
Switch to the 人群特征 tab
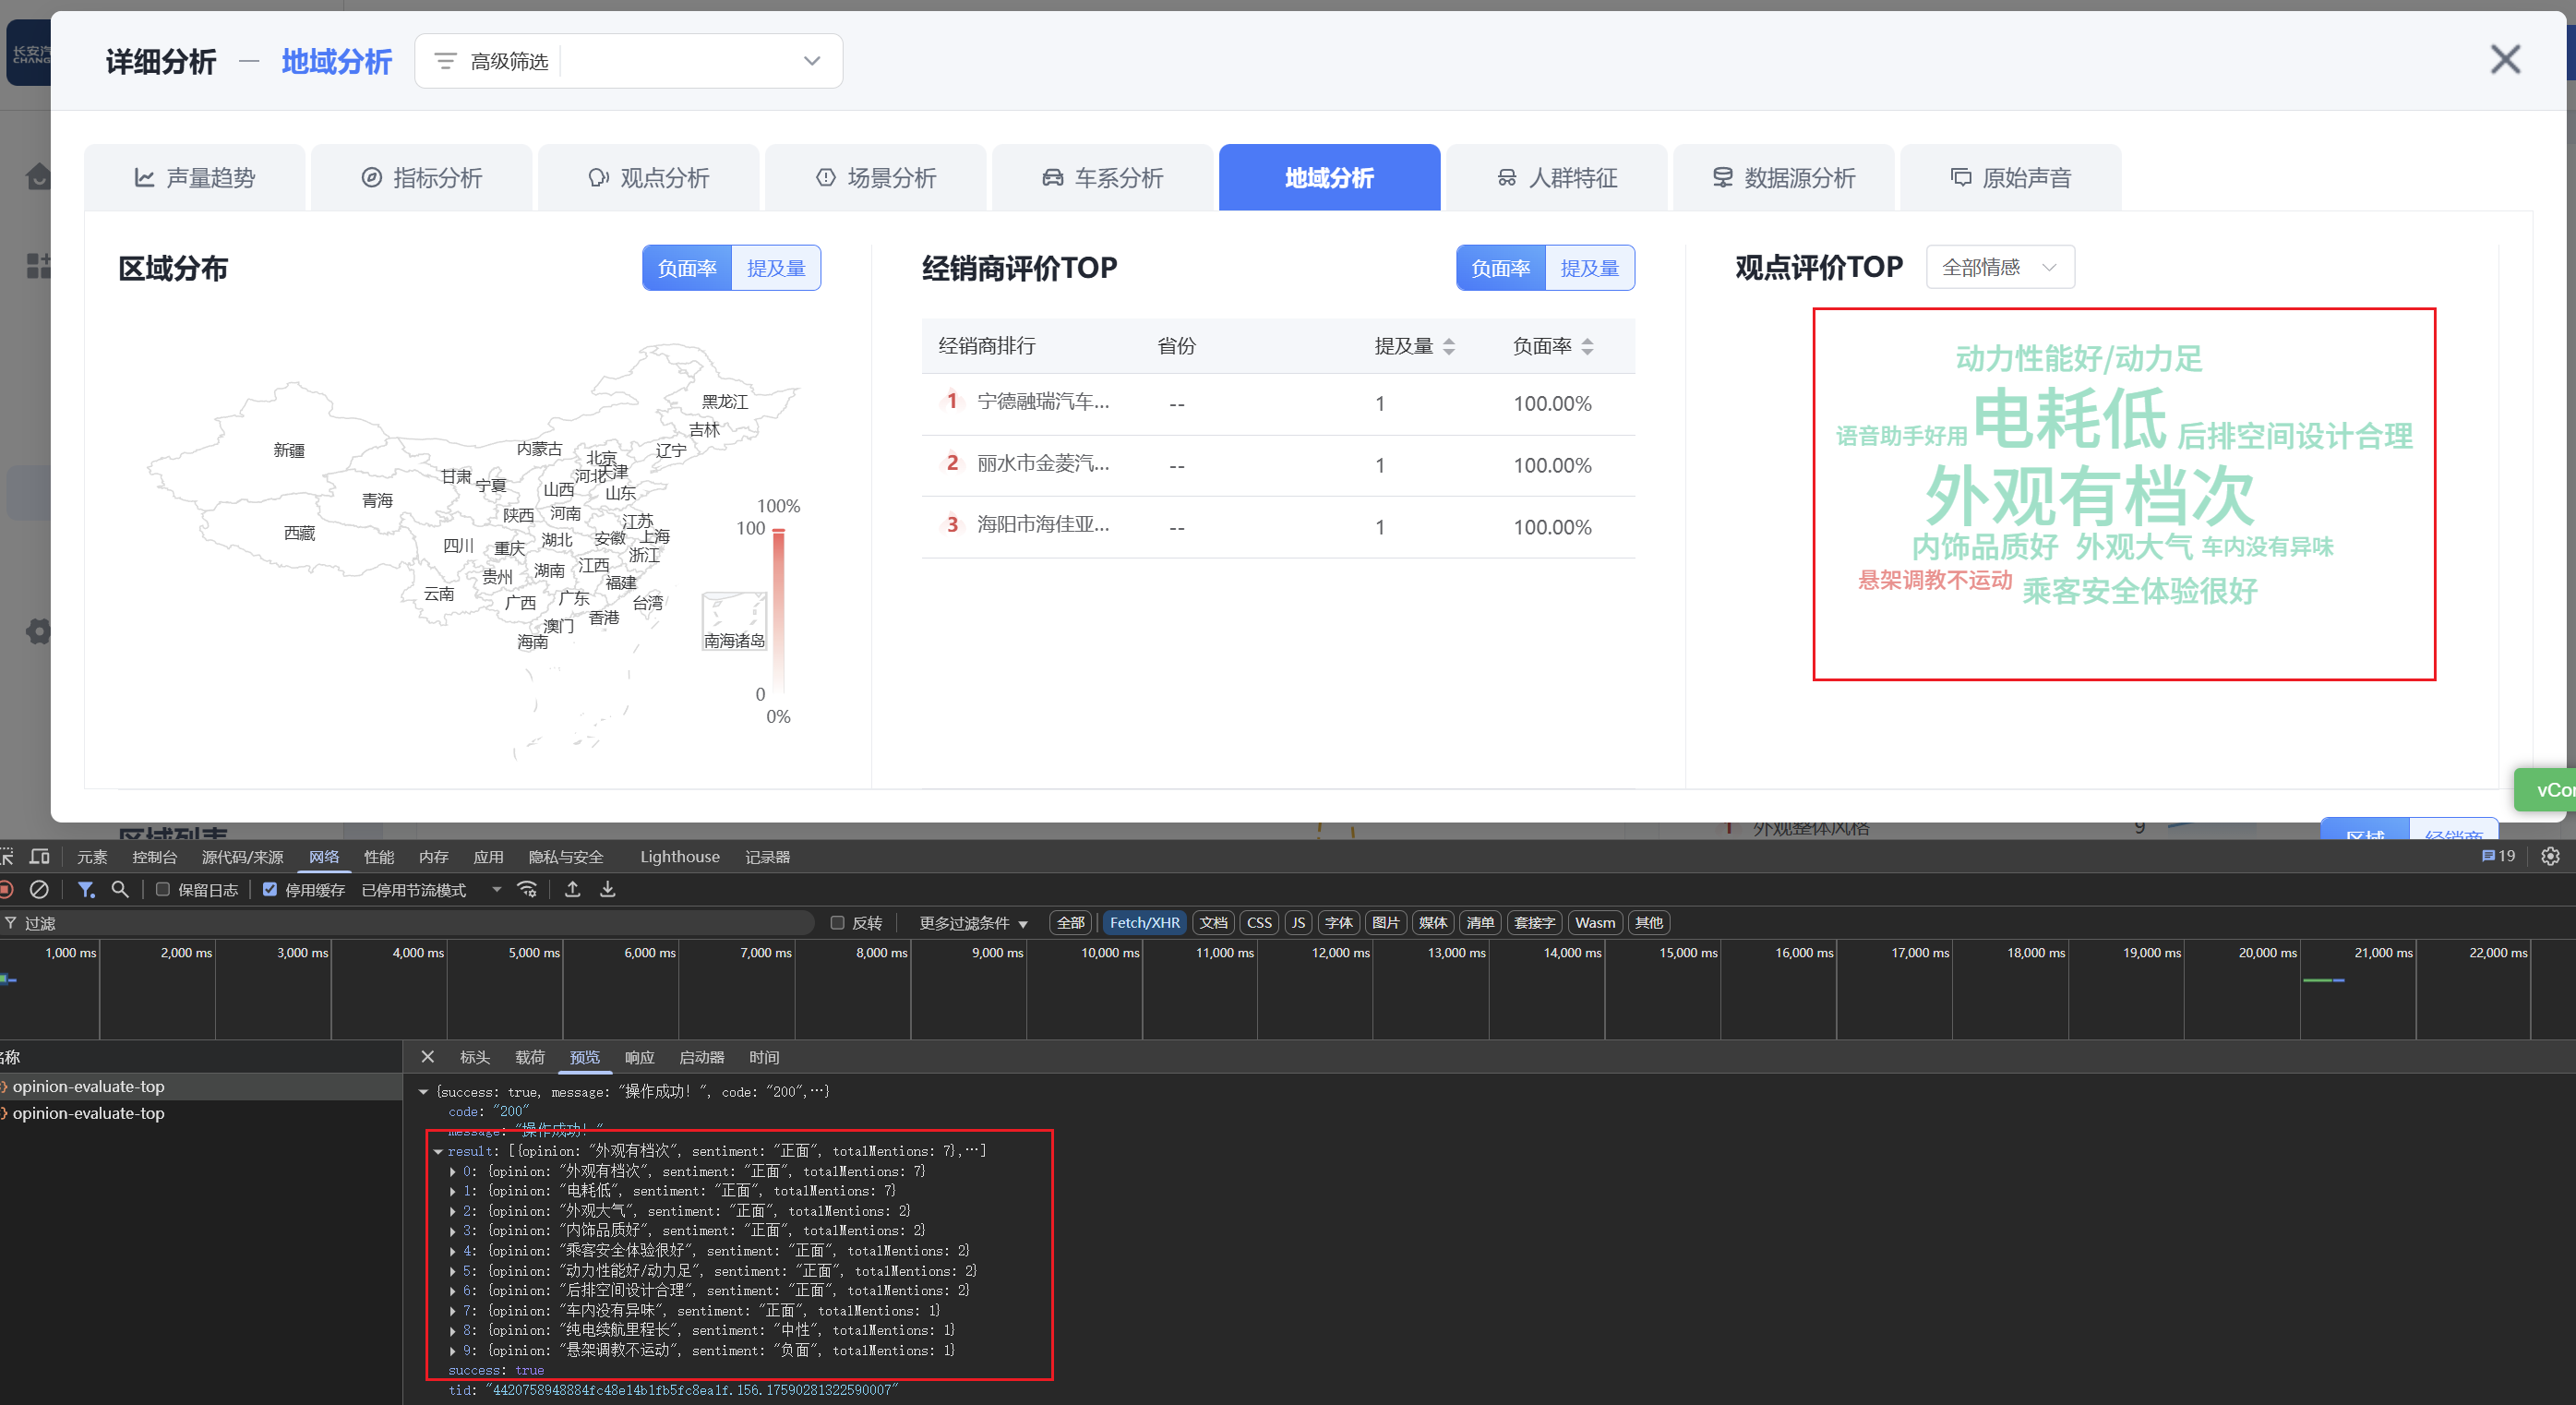(1556, 178)
